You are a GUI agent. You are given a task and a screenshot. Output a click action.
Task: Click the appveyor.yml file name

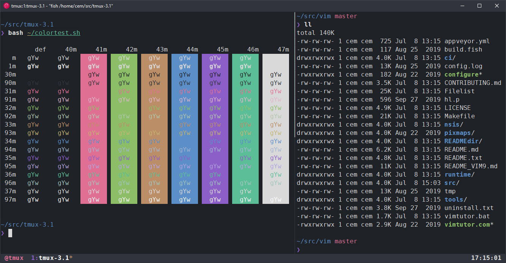pyautogui.click(x=467, y=41)
